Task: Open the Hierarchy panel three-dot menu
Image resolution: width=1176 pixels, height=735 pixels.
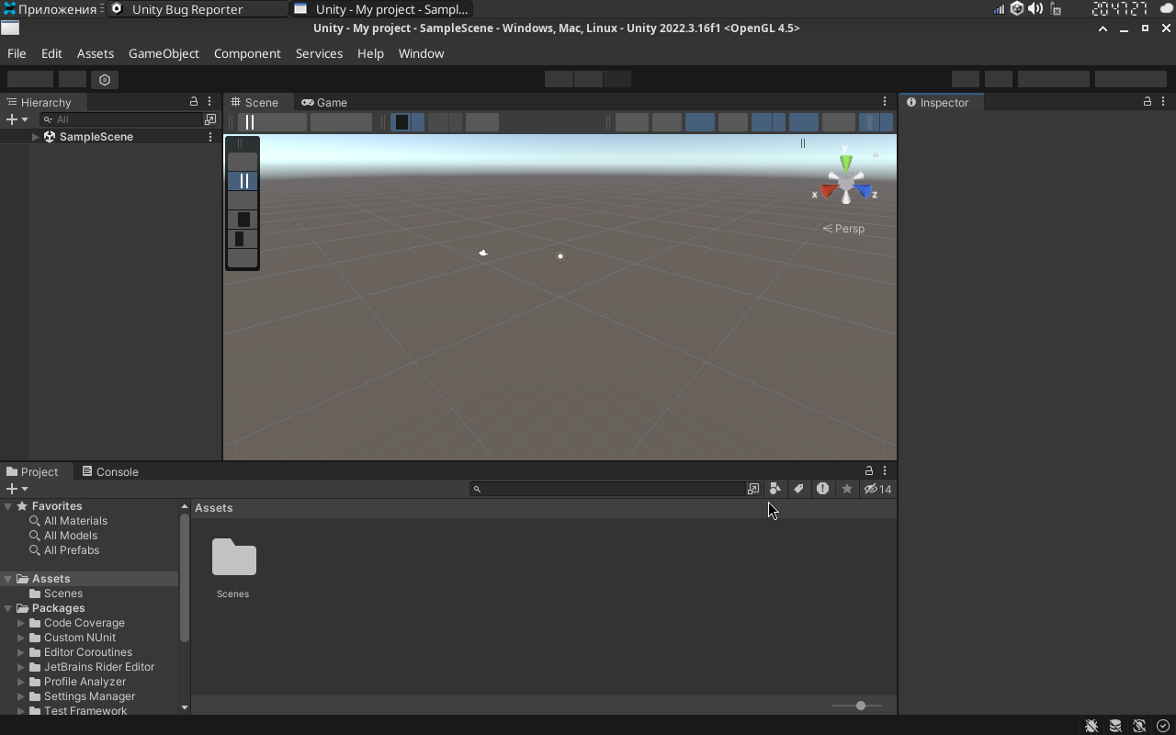Action: click(209, 102)
